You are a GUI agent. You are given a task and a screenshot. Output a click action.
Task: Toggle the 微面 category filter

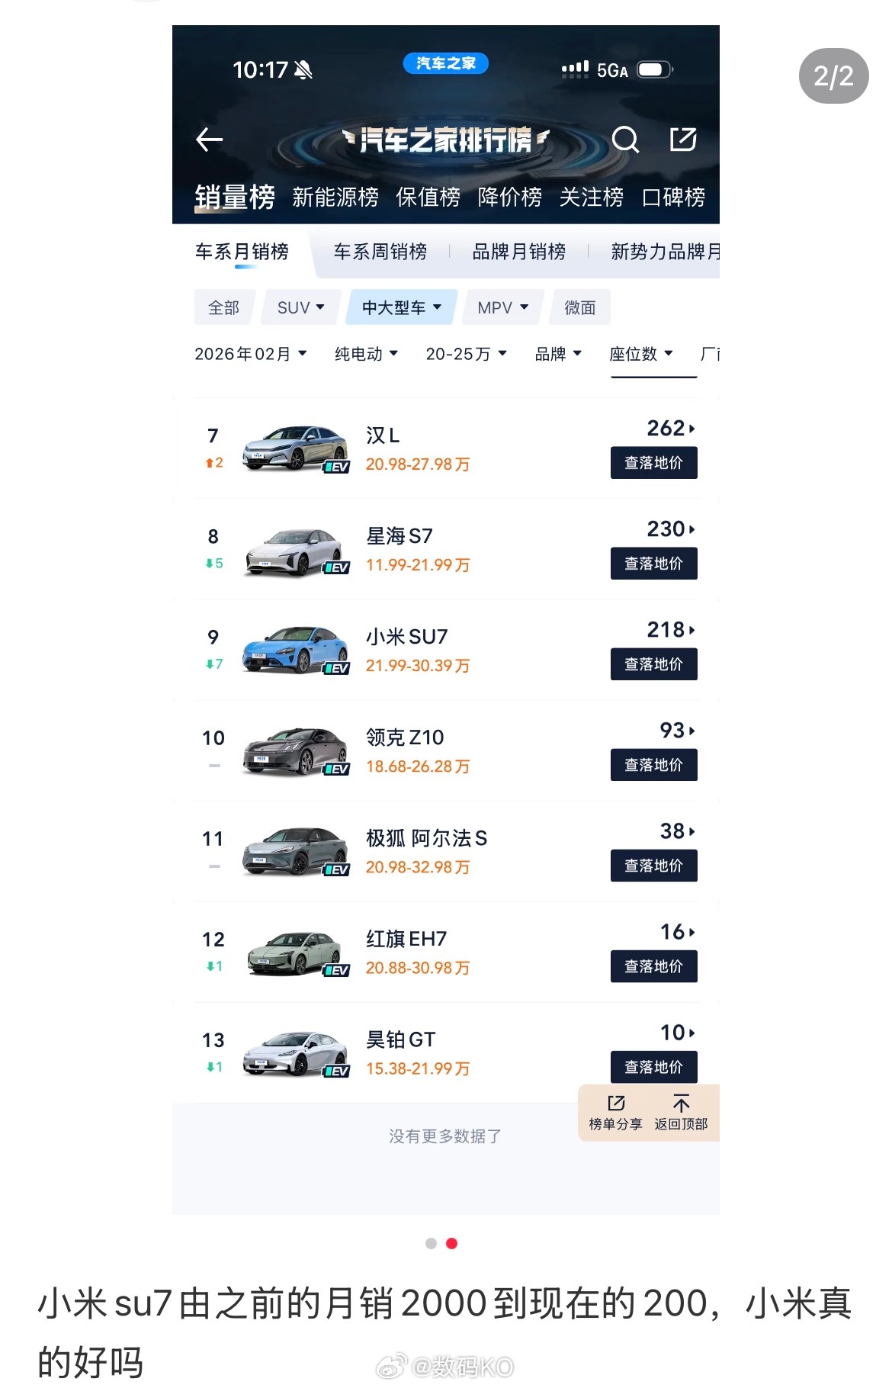point(579,307)
